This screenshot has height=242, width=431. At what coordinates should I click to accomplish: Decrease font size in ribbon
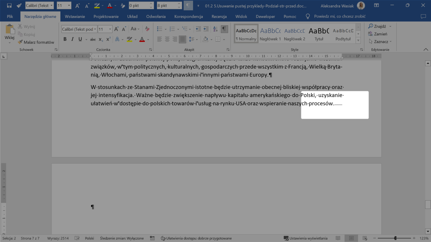click(124, 29)
